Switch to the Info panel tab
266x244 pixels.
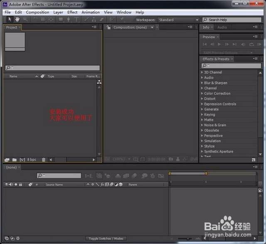coord(206,27)
